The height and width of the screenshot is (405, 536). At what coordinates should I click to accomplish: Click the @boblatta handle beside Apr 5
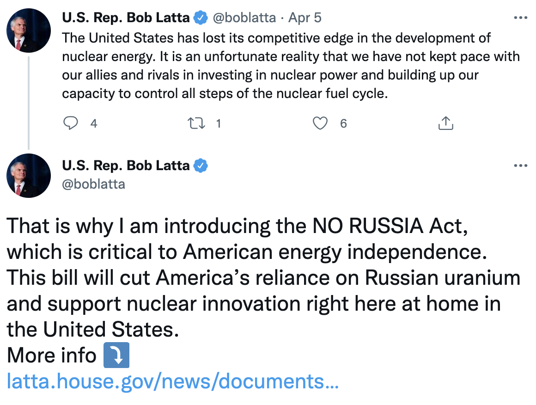click(x=244, y=18)
